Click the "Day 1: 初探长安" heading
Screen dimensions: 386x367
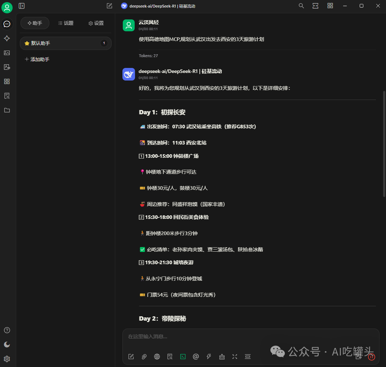point(162,113)
